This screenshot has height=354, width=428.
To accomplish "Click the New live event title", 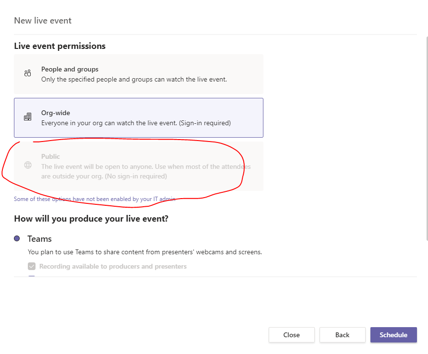I will coord(43,20).
